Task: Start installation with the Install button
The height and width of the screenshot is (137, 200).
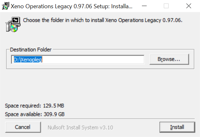Action: click(177, 127)
